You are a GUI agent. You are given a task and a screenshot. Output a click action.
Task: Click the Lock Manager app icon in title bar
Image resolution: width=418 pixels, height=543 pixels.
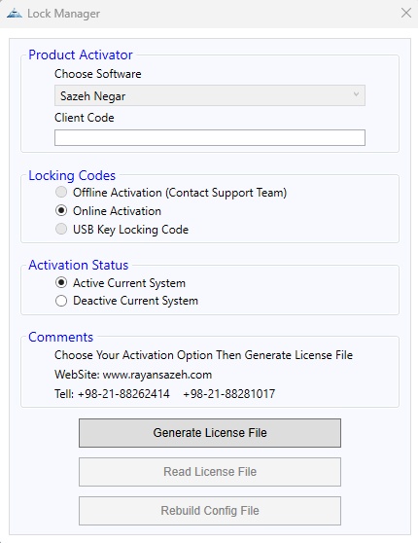(15, 14)
